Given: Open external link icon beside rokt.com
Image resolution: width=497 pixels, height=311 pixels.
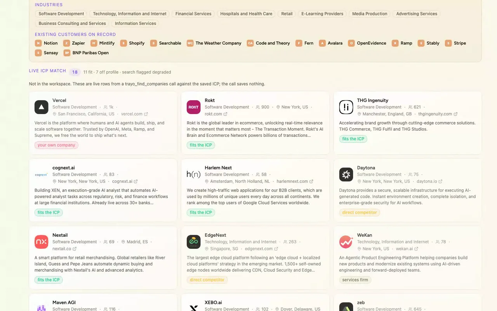Looking at the screenshot, I should [x=226, y=114].
